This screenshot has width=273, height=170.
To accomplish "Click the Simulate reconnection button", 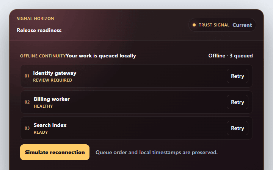I will tap(55, 152).
